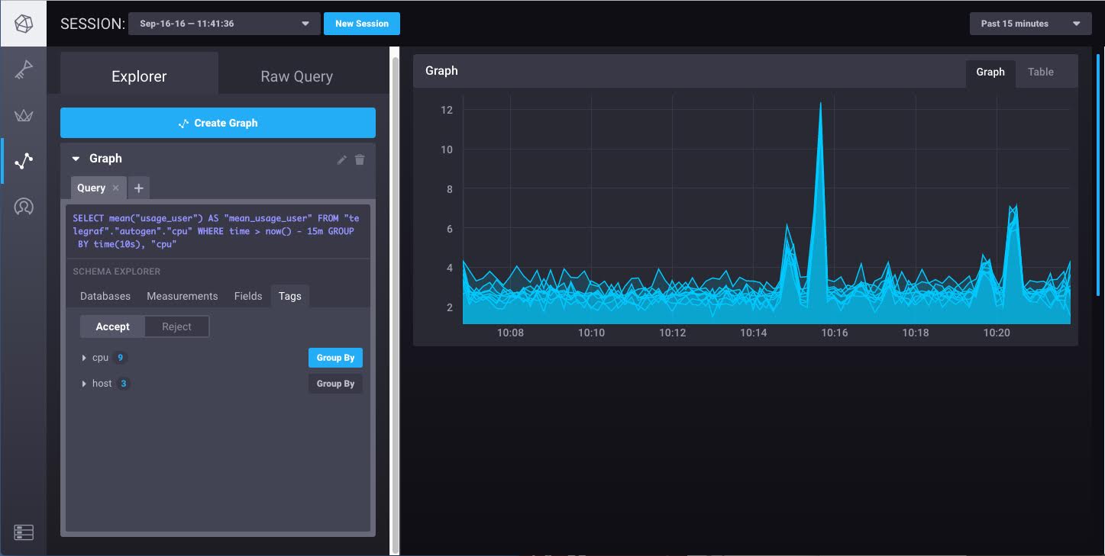Open the crown icon in sidebar
This screenshot has width=1105, height=556.
[x=23, y=116]
